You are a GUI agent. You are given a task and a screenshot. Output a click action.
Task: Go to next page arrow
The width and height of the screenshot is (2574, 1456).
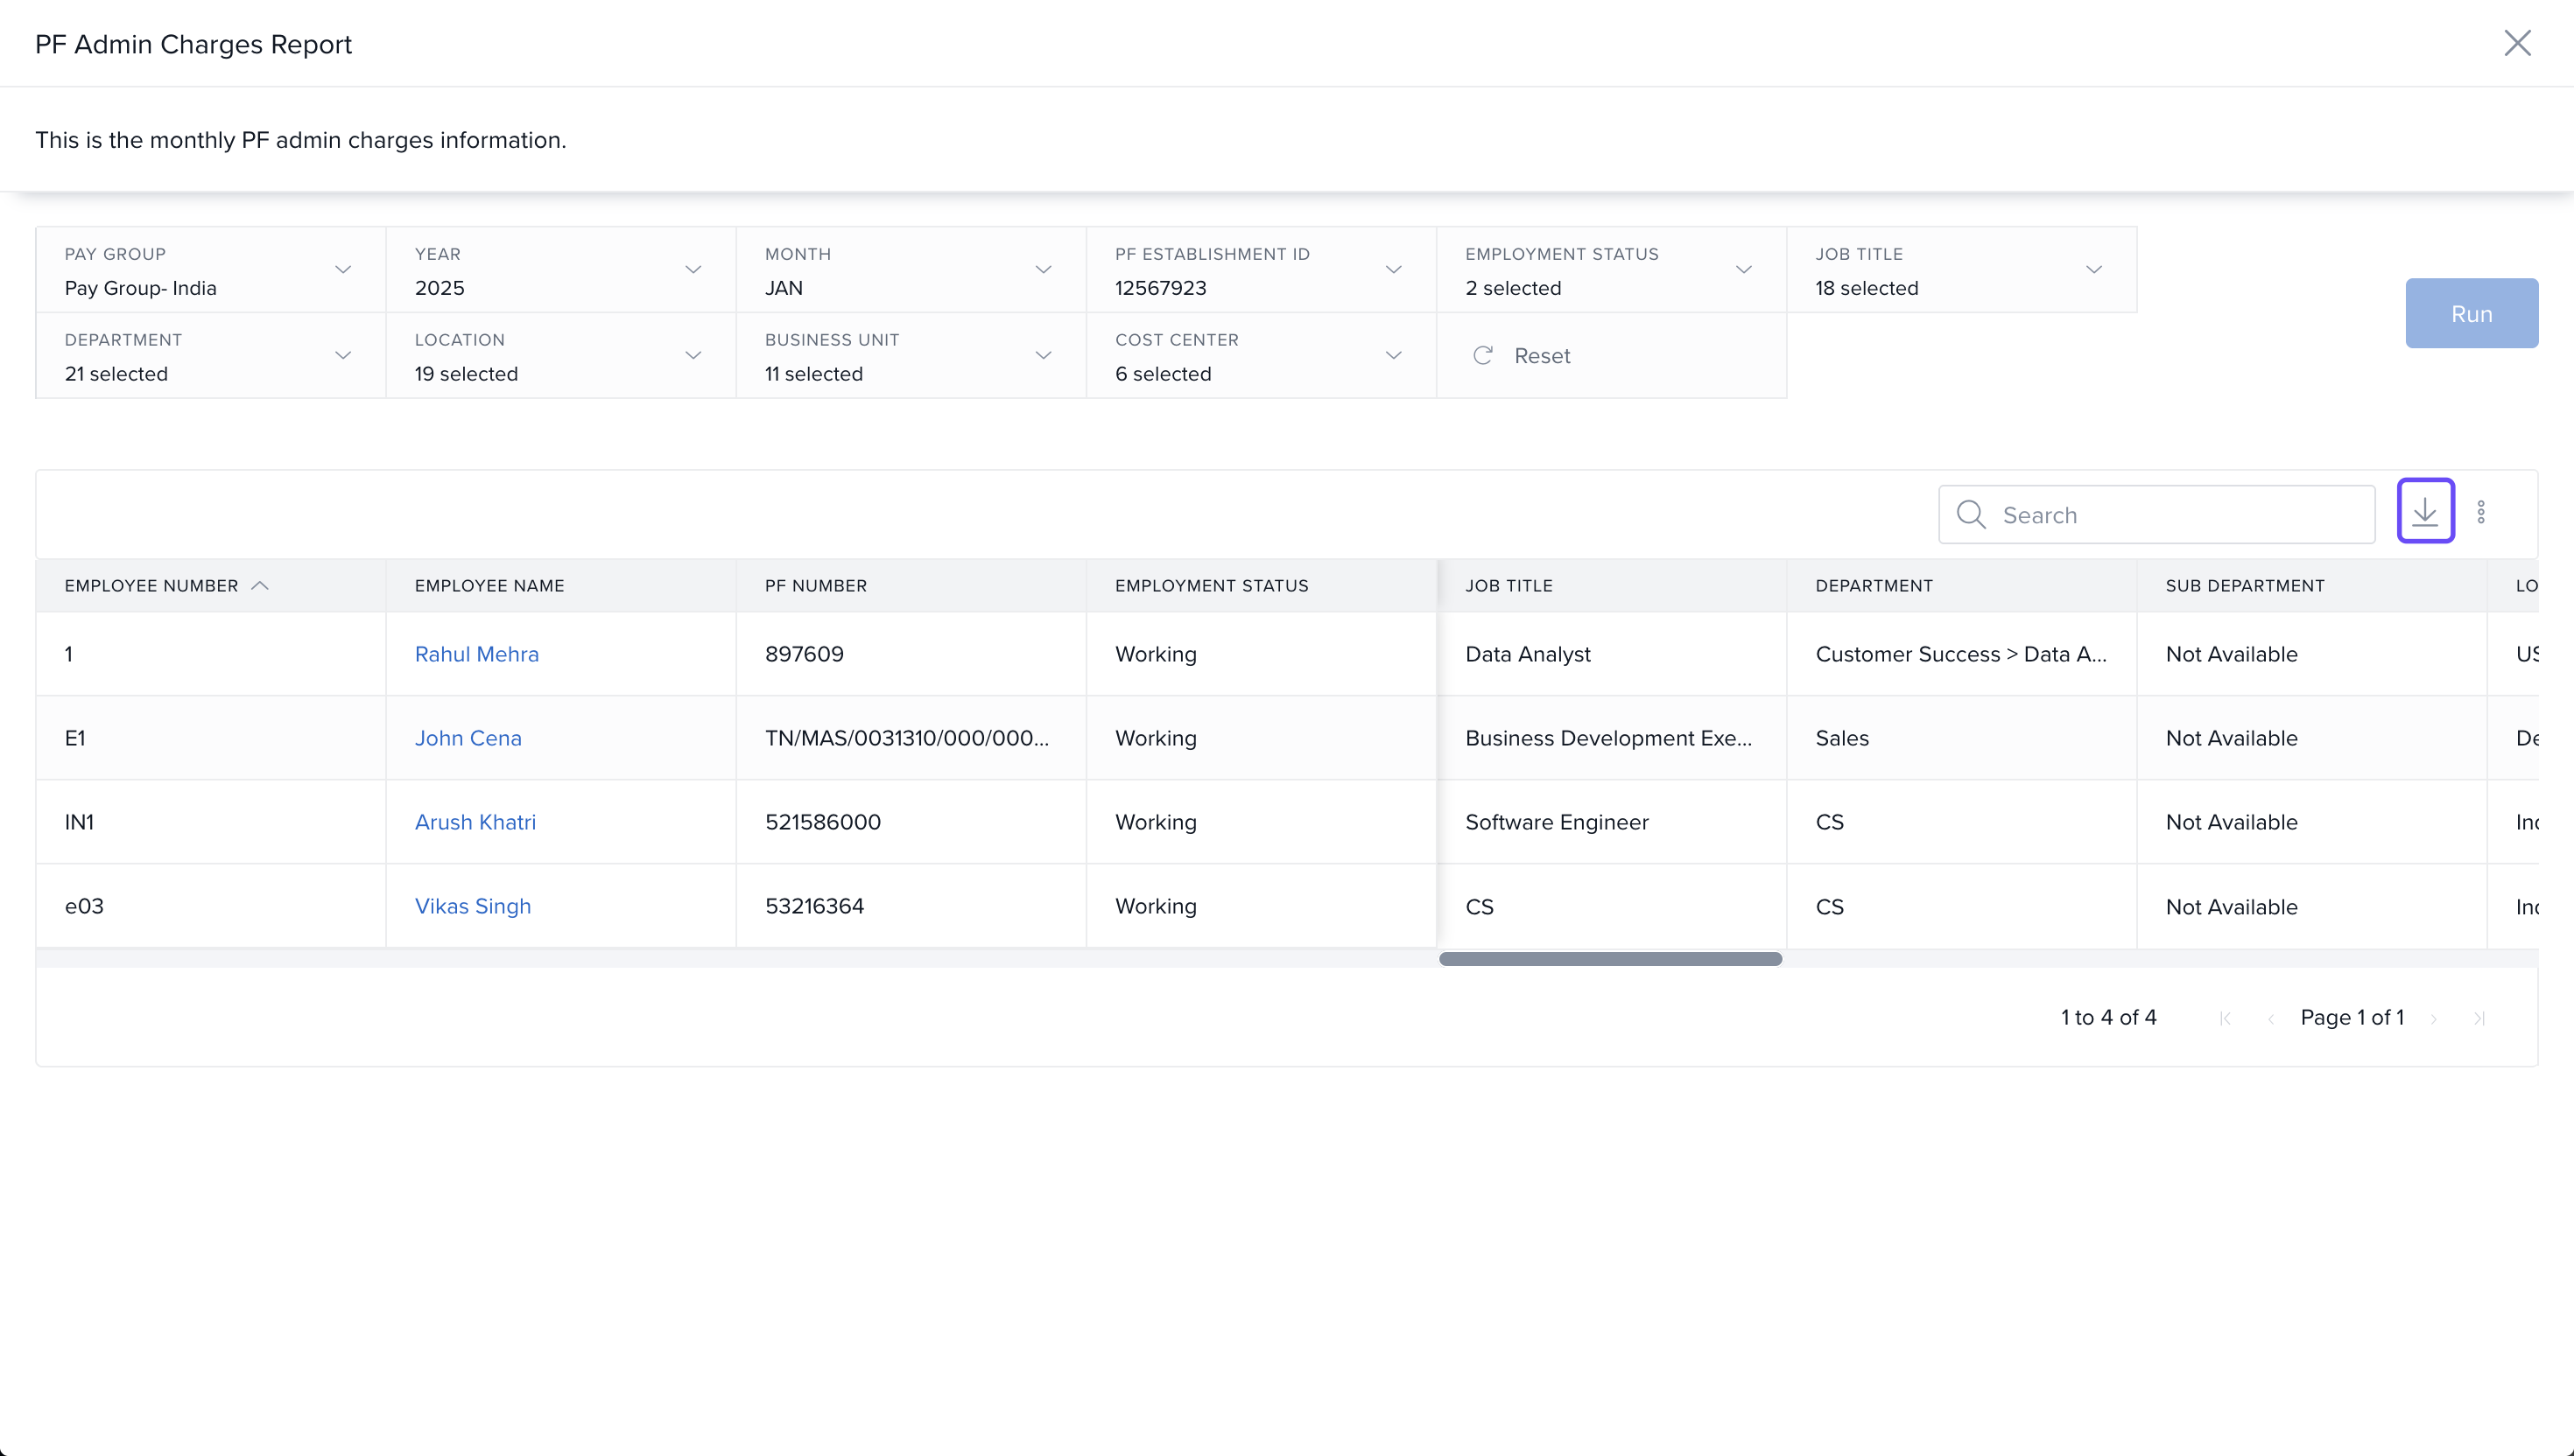pyautogui.click(x=2434, y=1018)
